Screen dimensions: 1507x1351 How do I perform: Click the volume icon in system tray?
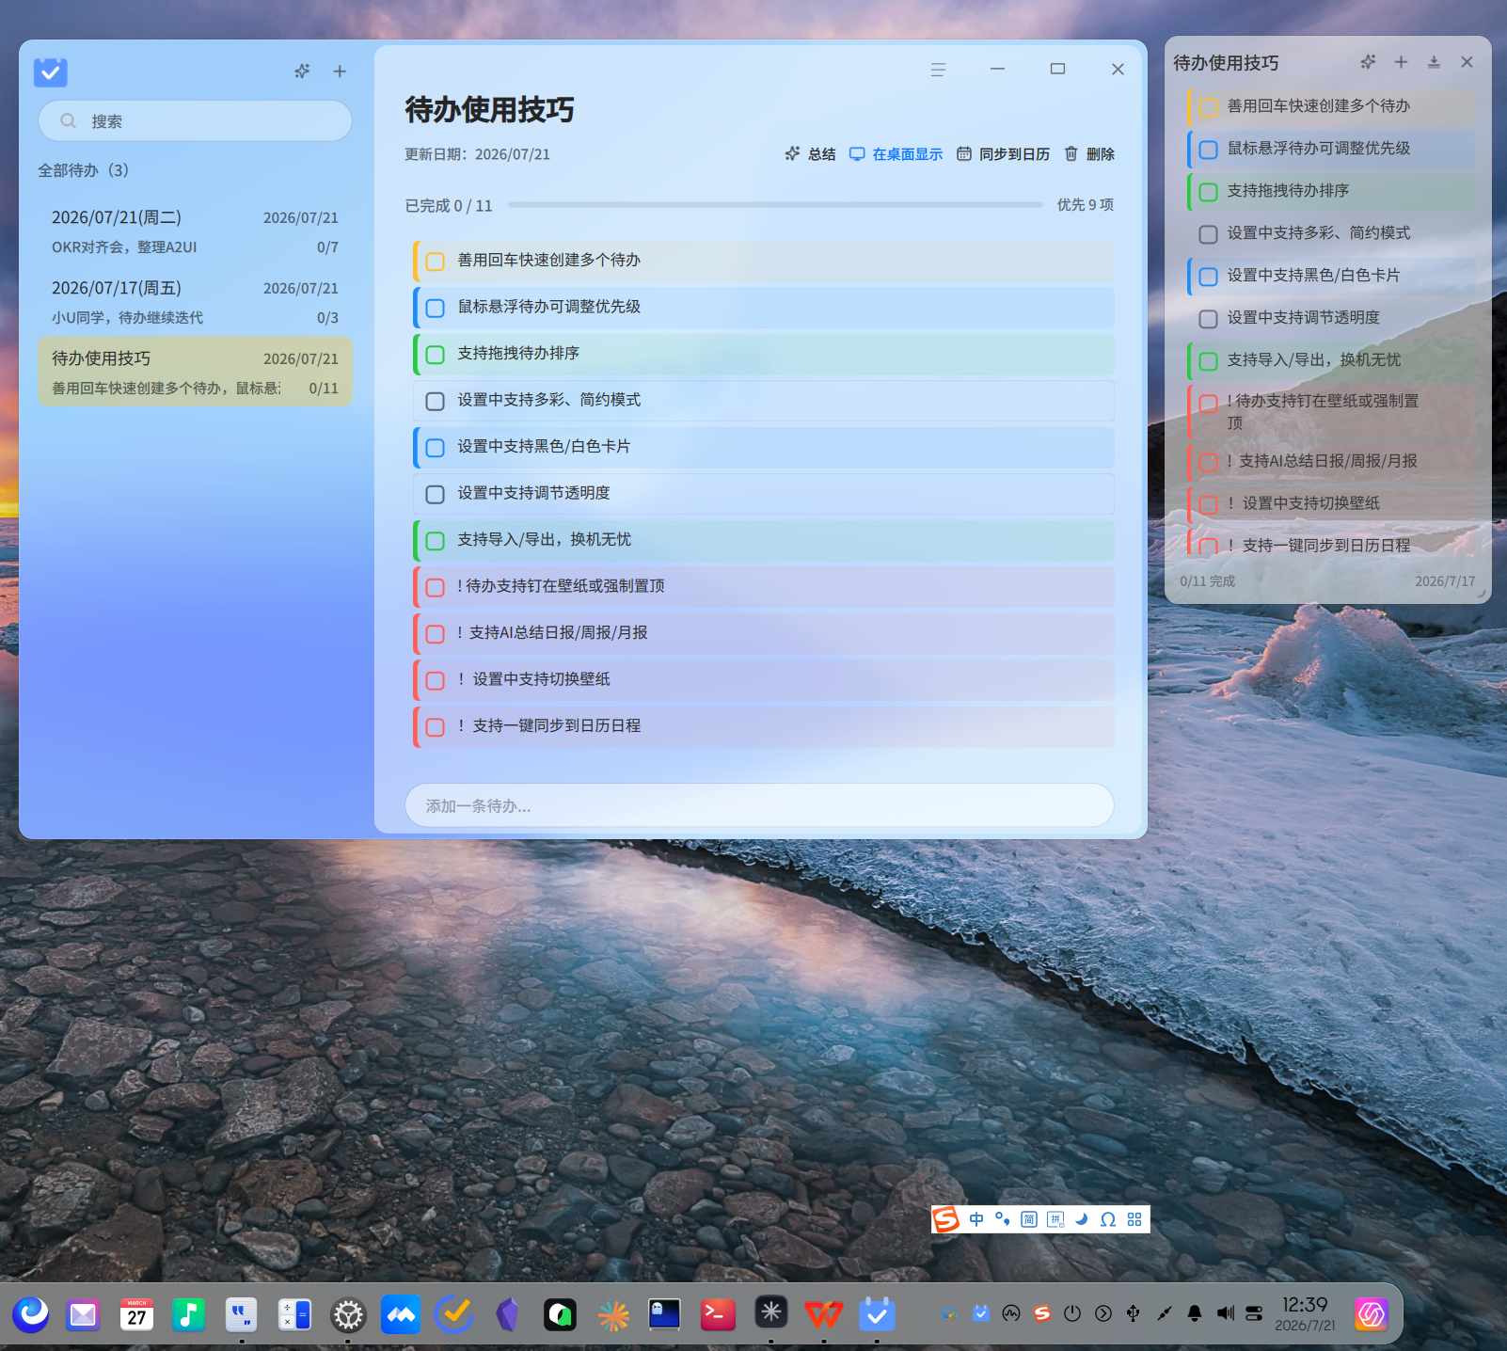[x=1225, y=1313]
